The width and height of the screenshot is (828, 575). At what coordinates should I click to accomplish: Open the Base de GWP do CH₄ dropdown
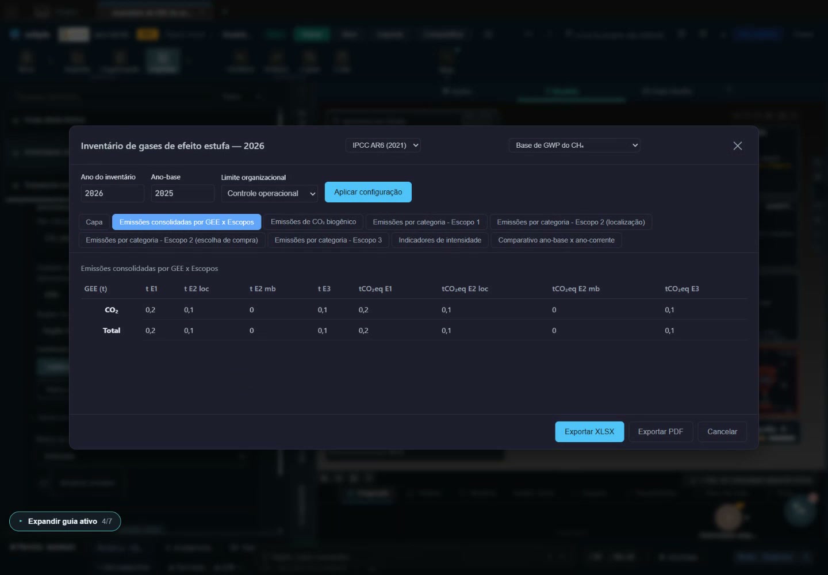pos(574,145)
